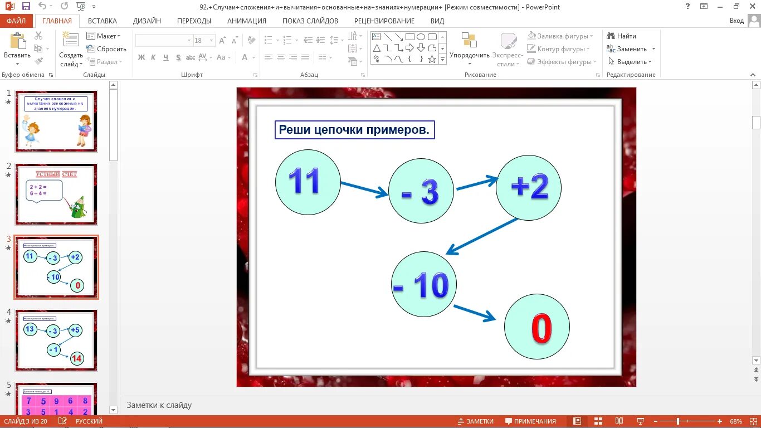Select the text box shape in gallery
The width and height of the screenshot is (761, 428).
coord(376,37)
